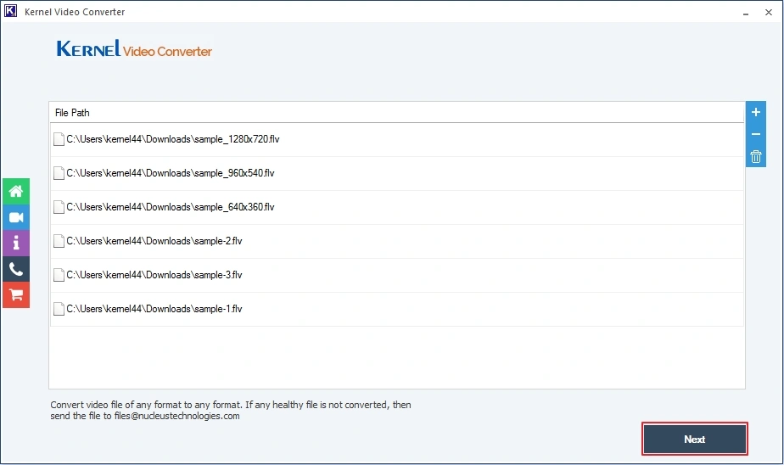Click the Kernel Video Converter logo
Viewport: 784px width, 465px height.
(x=134, y=49)
